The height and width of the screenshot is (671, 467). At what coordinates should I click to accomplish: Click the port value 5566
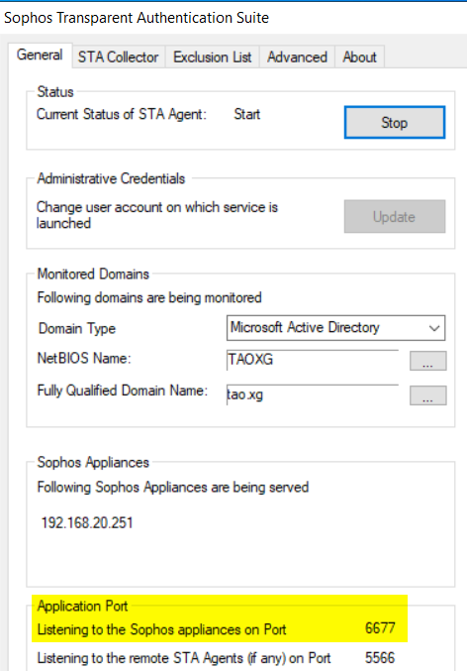380,658
